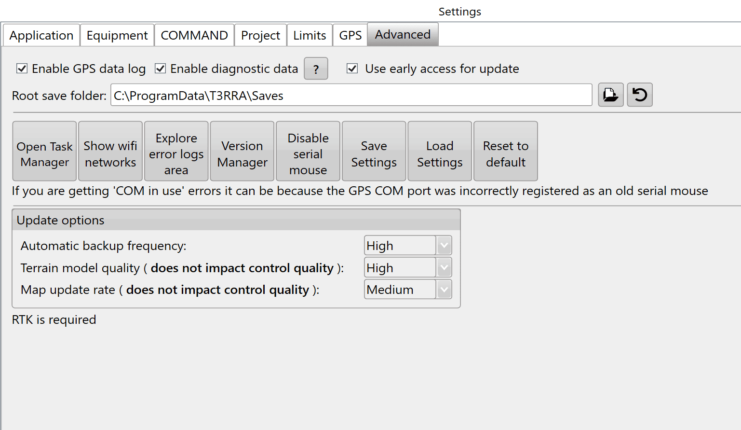Switch to the Limits tab
Screen dimensions: 741x430
pyautogui.click(x=310, y=35)
